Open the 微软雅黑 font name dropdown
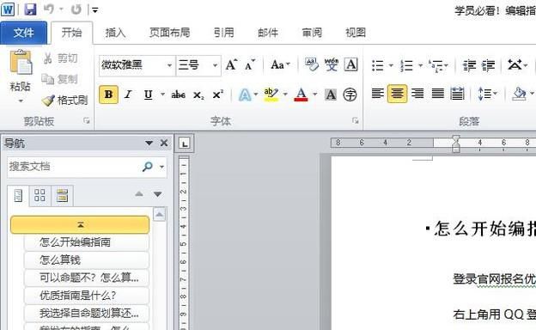Image resolution: width=536 pixels, height=330 pixels. [169, 65]
